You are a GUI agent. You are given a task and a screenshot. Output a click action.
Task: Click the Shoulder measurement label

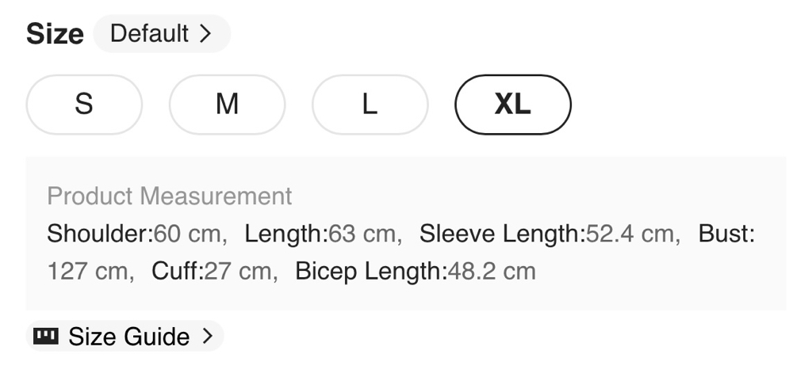click(99, 234)
